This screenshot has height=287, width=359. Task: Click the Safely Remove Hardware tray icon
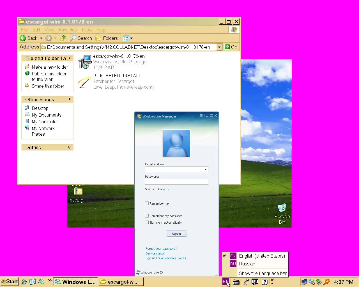[319, 282]
